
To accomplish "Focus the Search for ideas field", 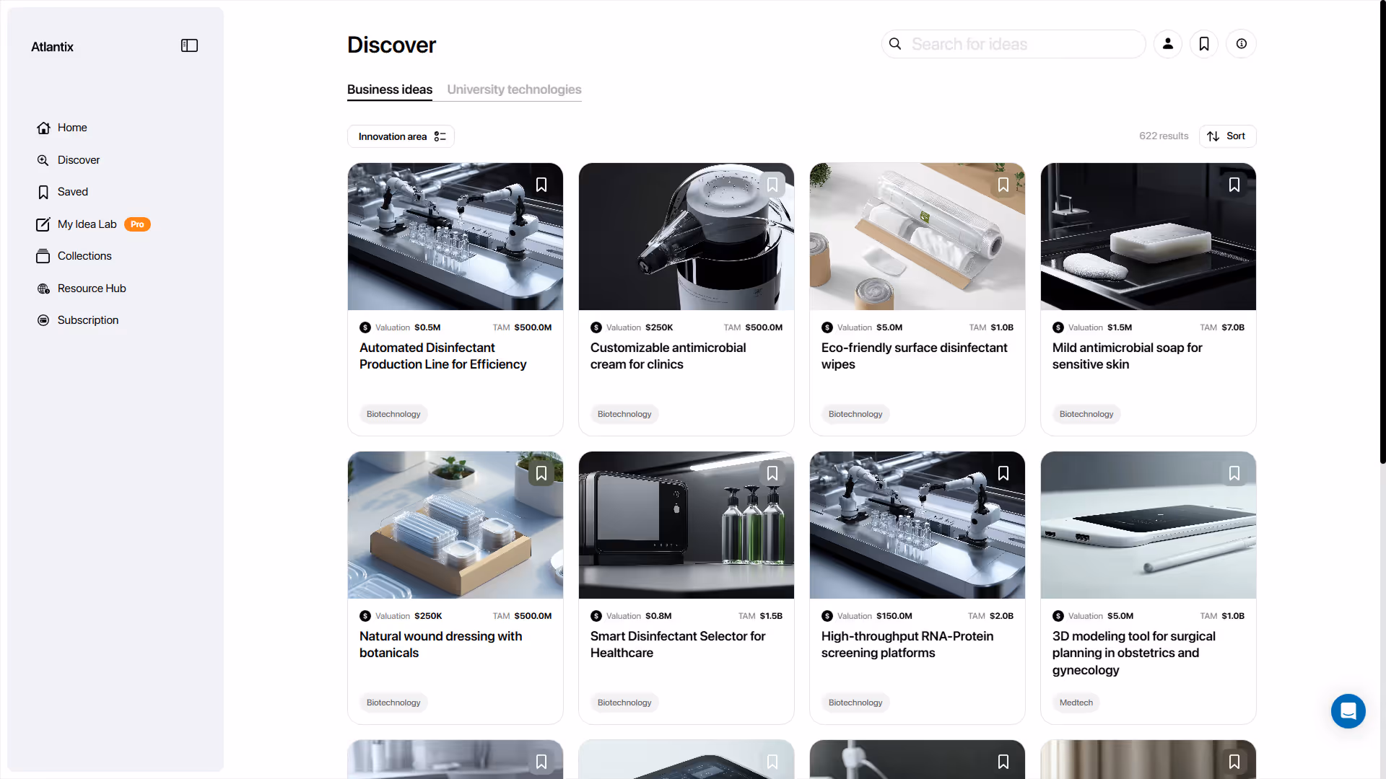I will pyautogui.click(x=1014, y=44).
